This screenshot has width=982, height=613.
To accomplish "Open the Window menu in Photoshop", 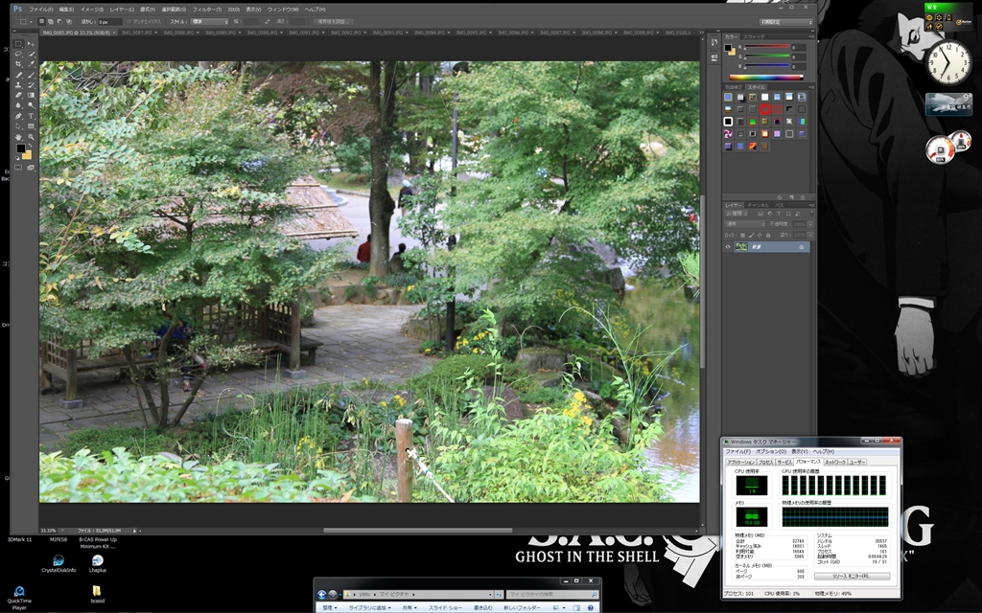I will click(x=283, y=10).
